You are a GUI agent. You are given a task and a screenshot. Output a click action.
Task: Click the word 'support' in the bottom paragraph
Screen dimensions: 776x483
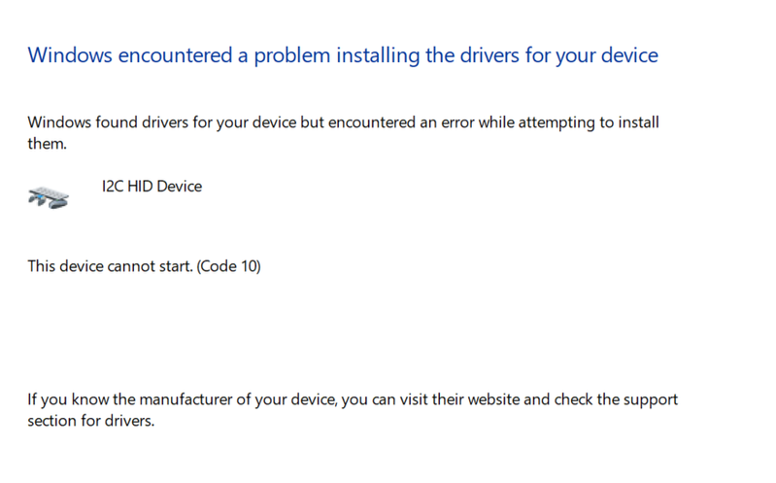pyautogui.click(x=651, y=399)
